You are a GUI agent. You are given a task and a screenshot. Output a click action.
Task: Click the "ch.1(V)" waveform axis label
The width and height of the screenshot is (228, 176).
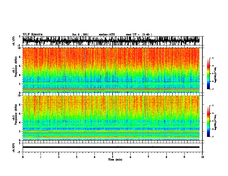[x=14, y=41]
